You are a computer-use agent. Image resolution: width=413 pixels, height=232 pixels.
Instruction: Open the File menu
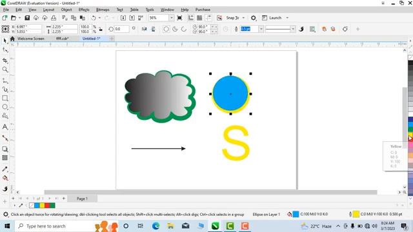point(6,10)
